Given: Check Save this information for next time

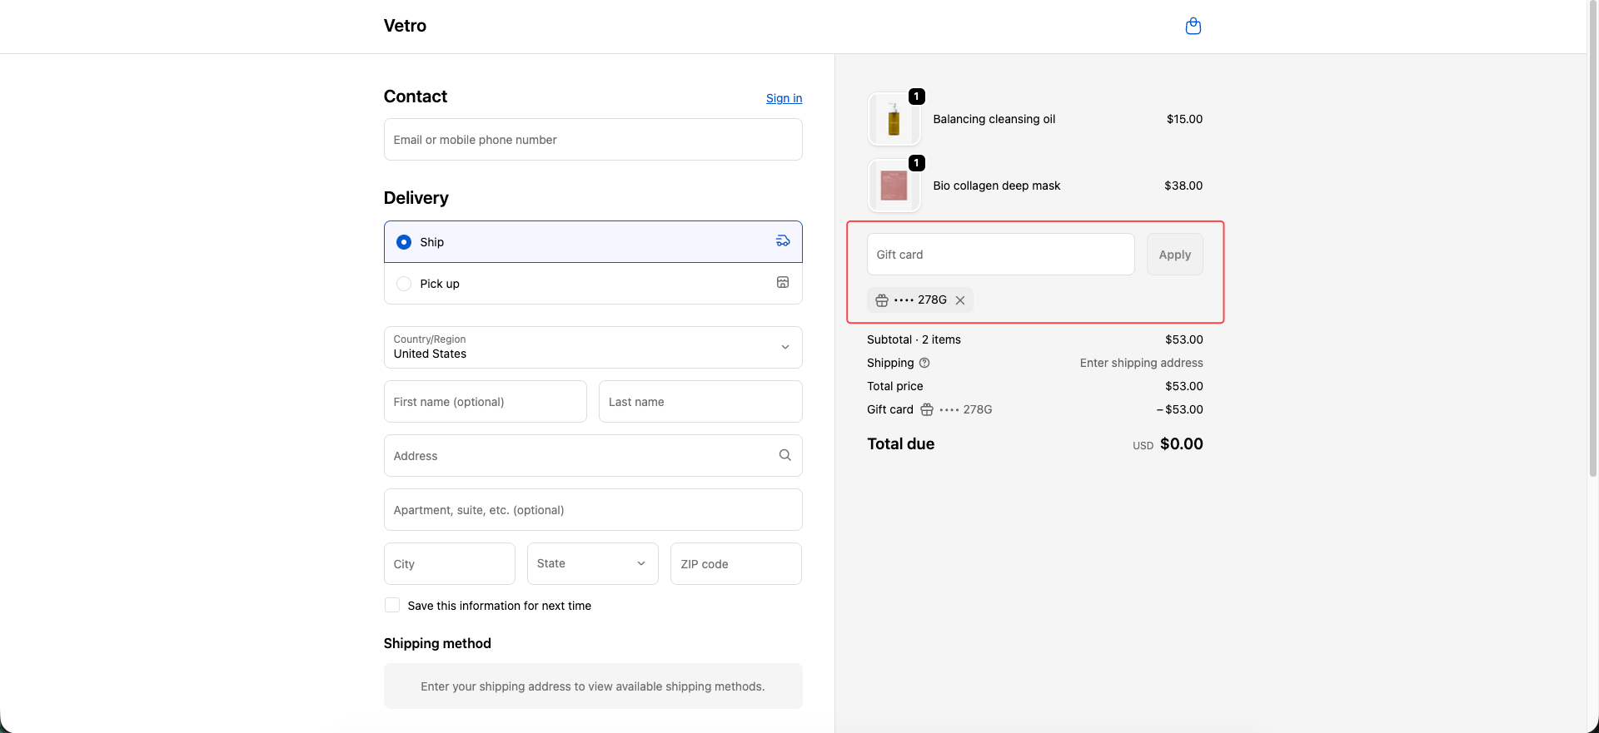Looking at the screenshot, I should coord(392,606).
